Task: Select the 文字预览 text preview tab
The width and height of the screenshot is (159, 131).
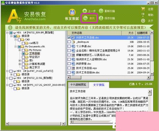Action: coord(99,85)
